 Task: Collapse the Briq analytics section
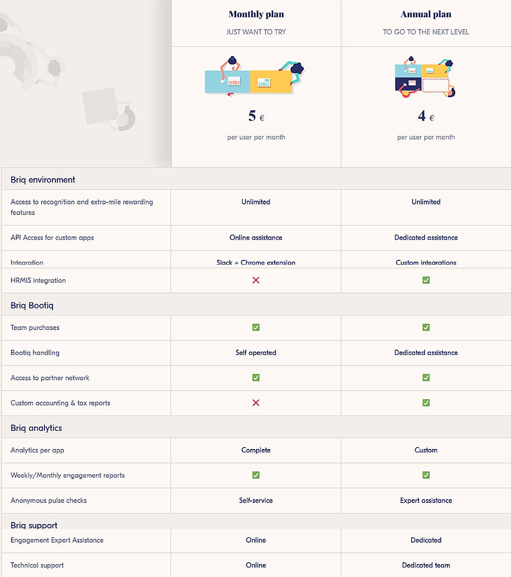36,427
